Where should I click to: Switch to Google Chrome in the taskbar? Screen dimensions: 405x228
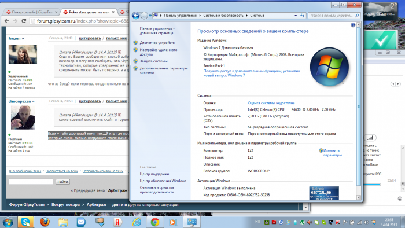[155, 222]
